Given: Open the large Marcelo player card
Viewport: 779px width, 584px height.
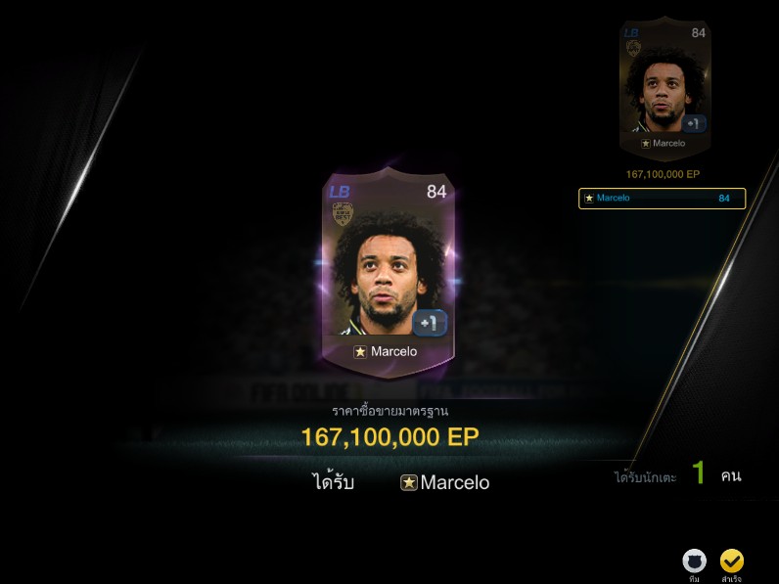Looking at the screenshot, I should [388, 273].
